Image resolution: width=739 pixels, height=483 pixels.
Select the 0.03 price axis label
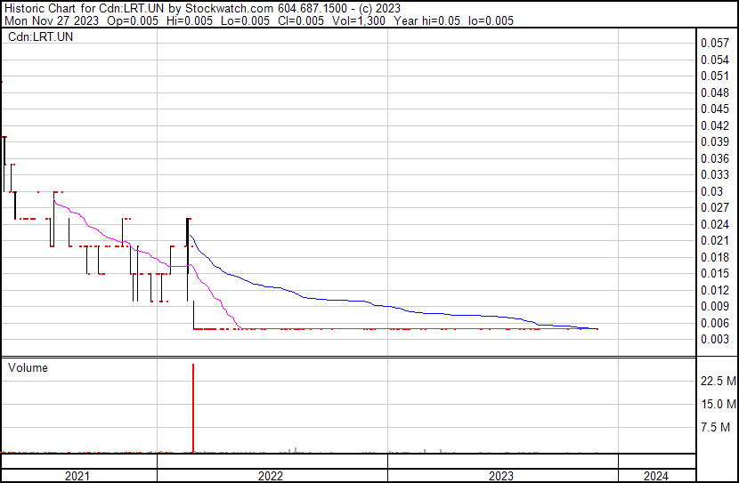[x=711, y=191]
